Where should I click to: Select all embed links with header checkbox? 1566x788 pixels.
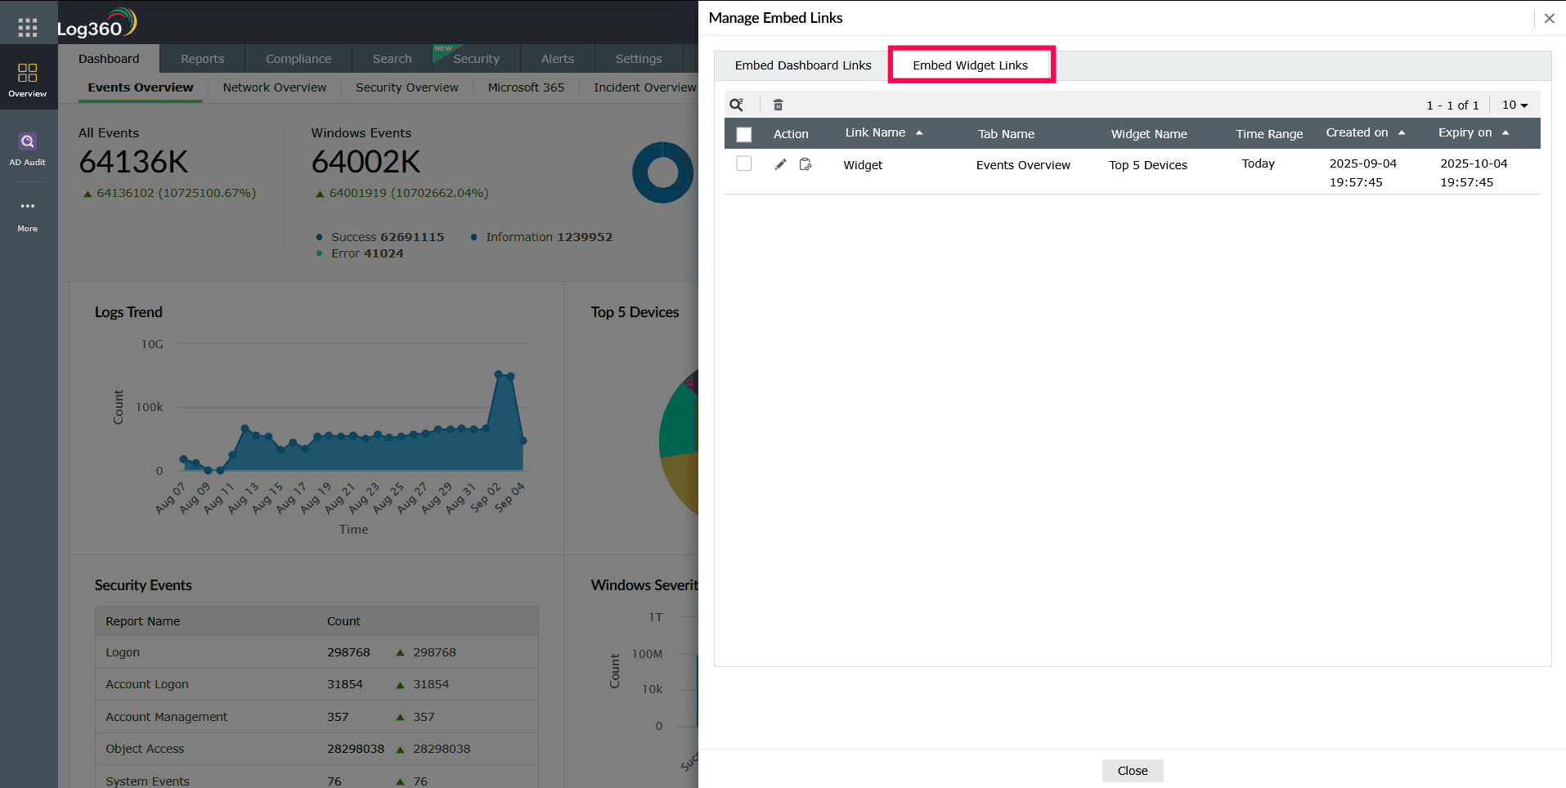pyautogui.click(x=743, y=134)
